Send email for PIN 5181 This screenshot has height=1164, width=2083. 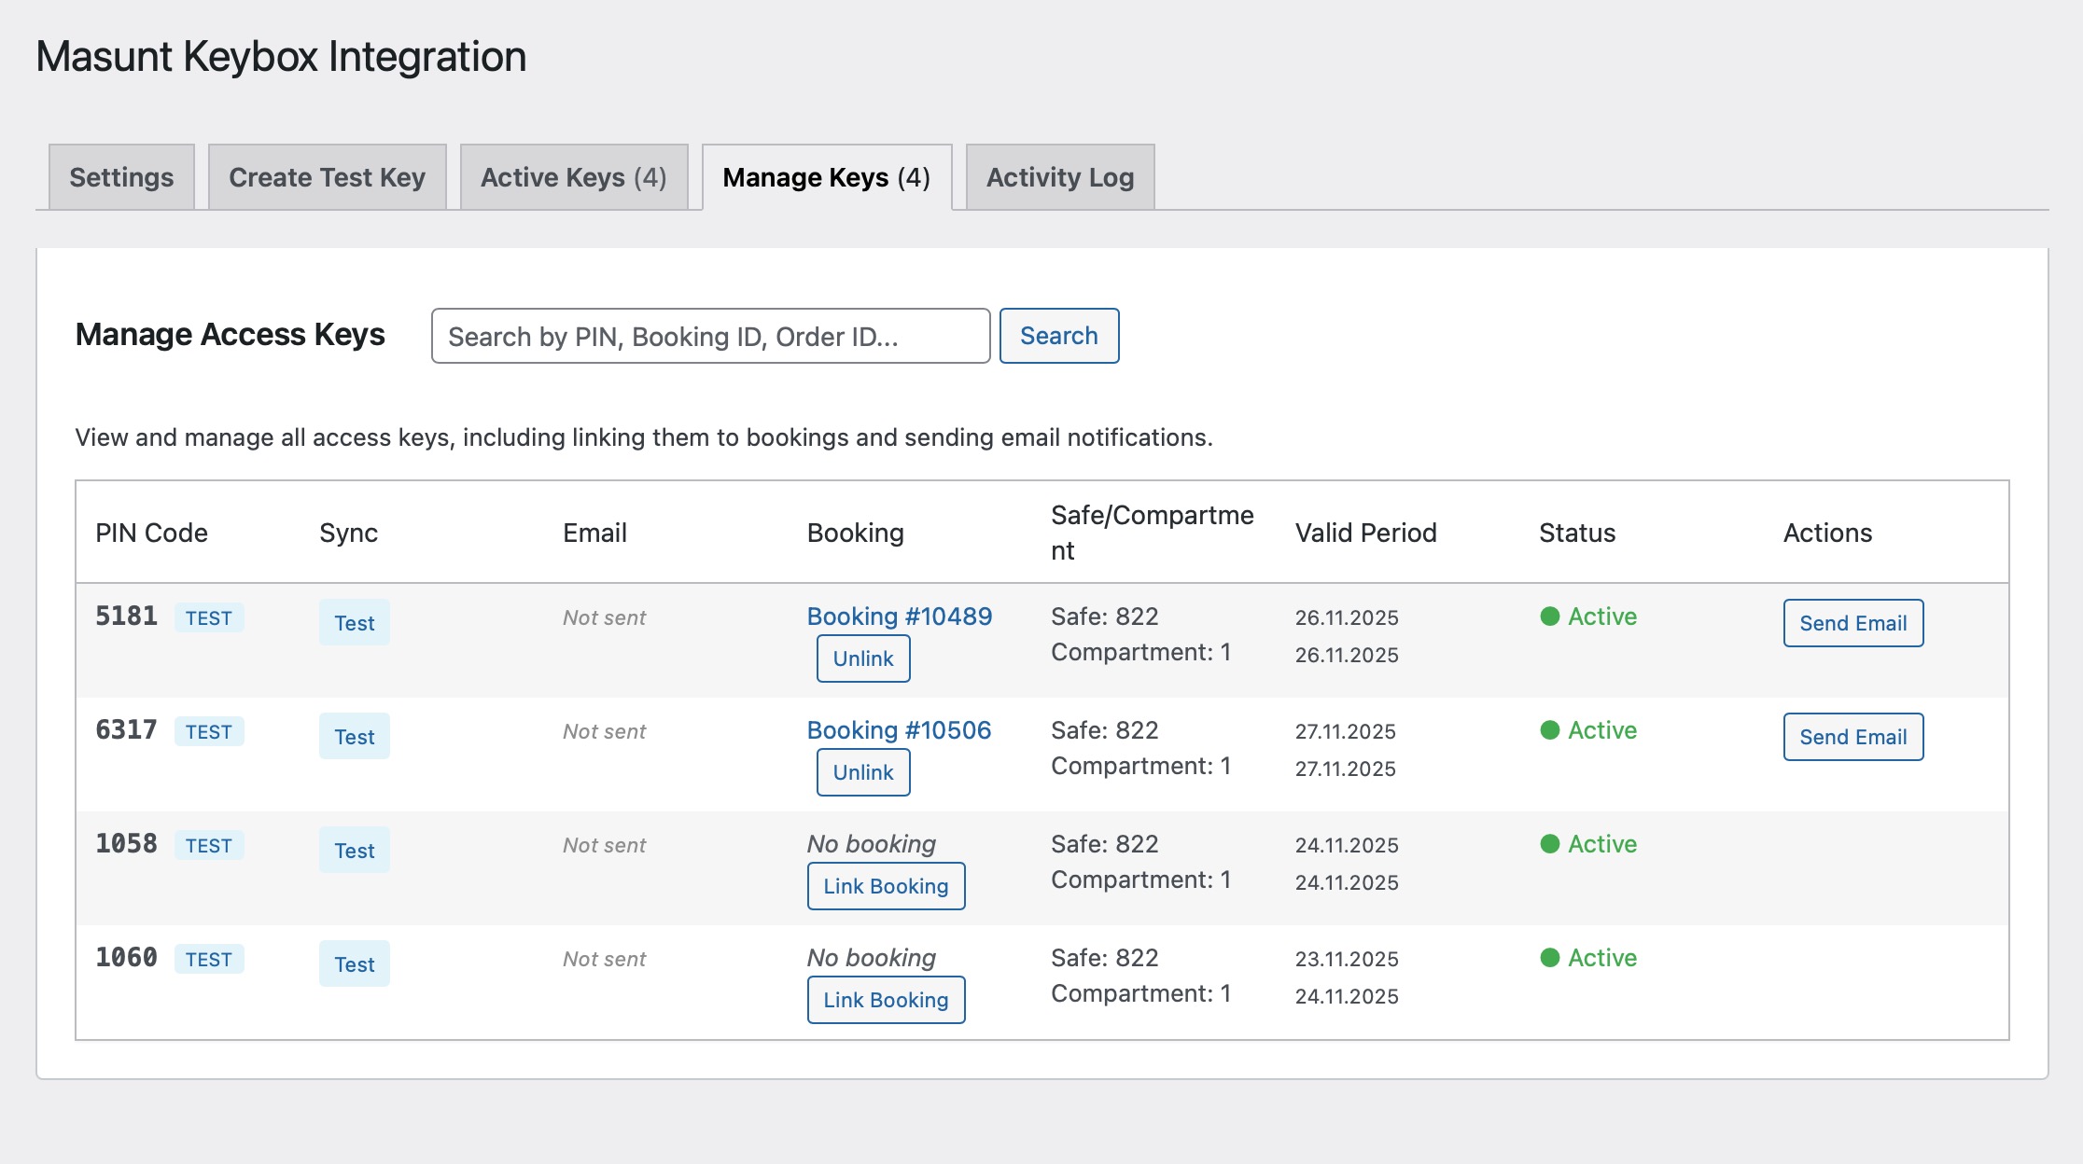pyautogui.click(x=1852, y=623)
